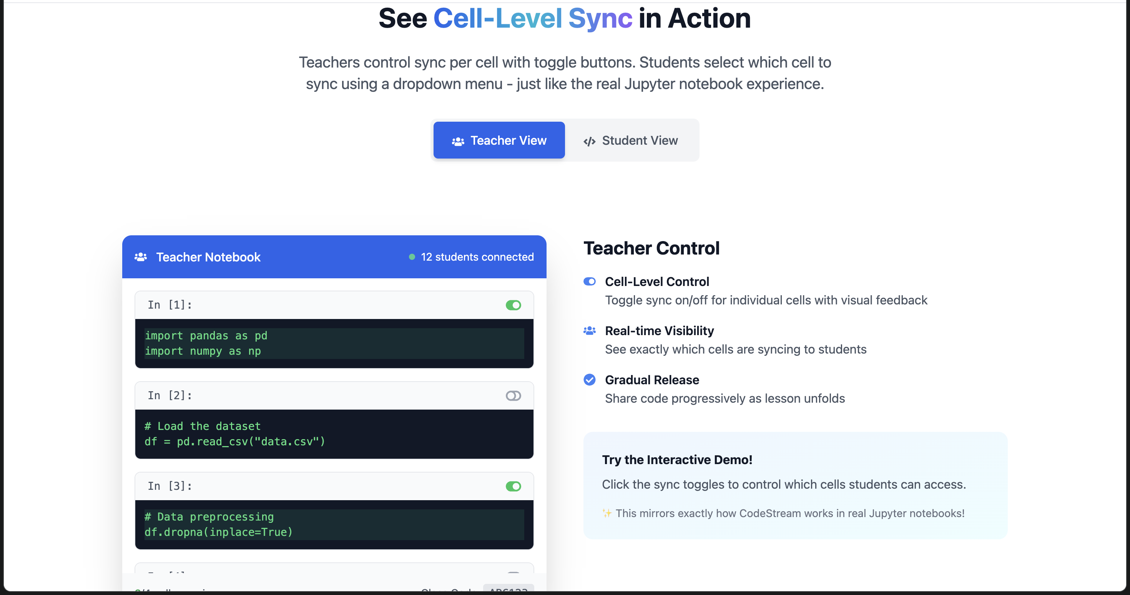This screenshot has height=595, width=1130.
Task: Switch to the Student View tab
Action: (630, 140)
